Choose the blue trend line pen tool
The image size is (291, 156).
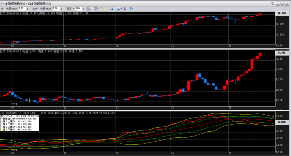point(111,9)
